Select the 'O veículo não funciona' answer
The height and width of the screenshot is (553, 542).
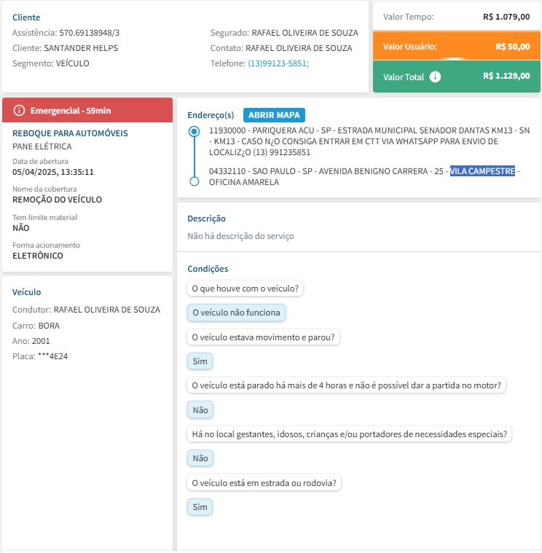[236, 313]
